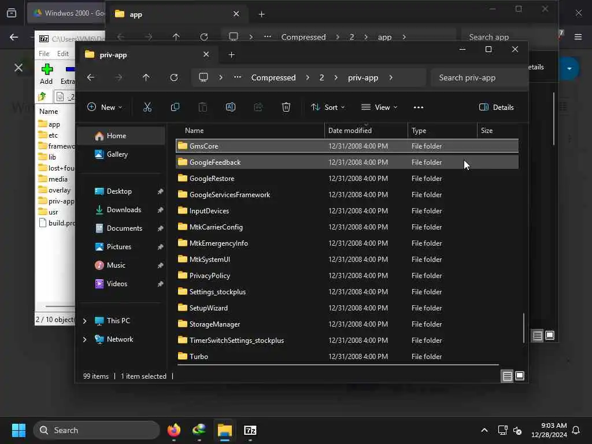Image resolution: width=592 pixels, height=444 pixels.
Task: Click the Search priv-app field
Action: click(479, 77)
